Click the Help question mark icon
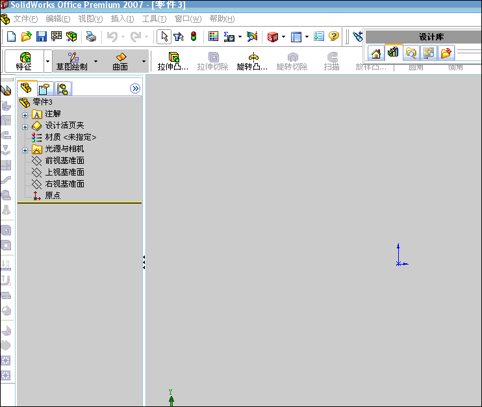This screenshot has height=407, width=482. coord(333,36)
